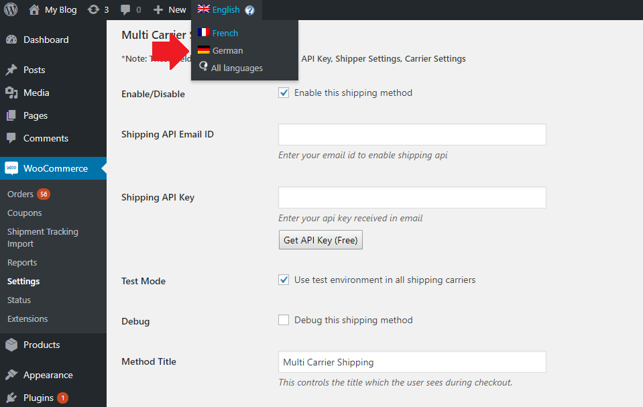Switch language to French

coord(224,32)
